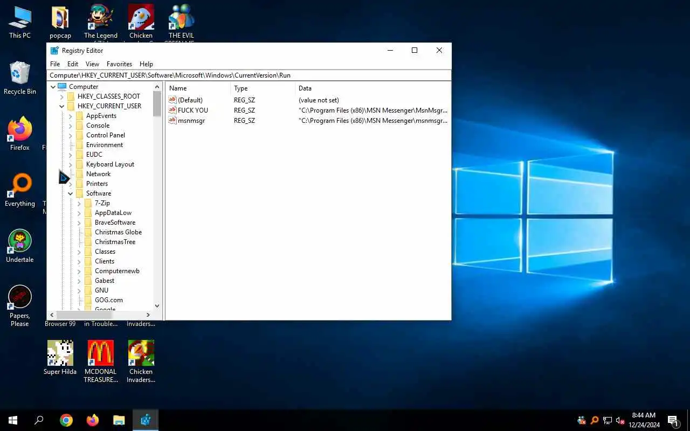Screen dimensions: 690x431
Task: Open Firefox from the taskbar
Action: click(93, 420)
